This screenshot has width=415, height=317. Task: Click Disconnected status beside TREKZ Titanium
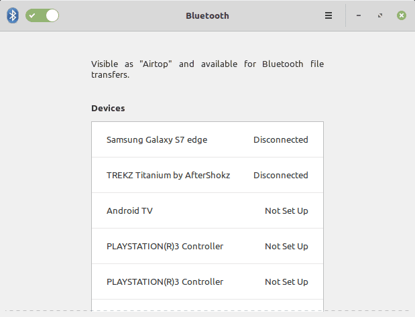[x=280, y=176]
